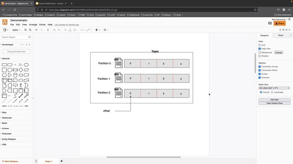
Task: Open the insert plus dropdown
Action: click(98, 30)
